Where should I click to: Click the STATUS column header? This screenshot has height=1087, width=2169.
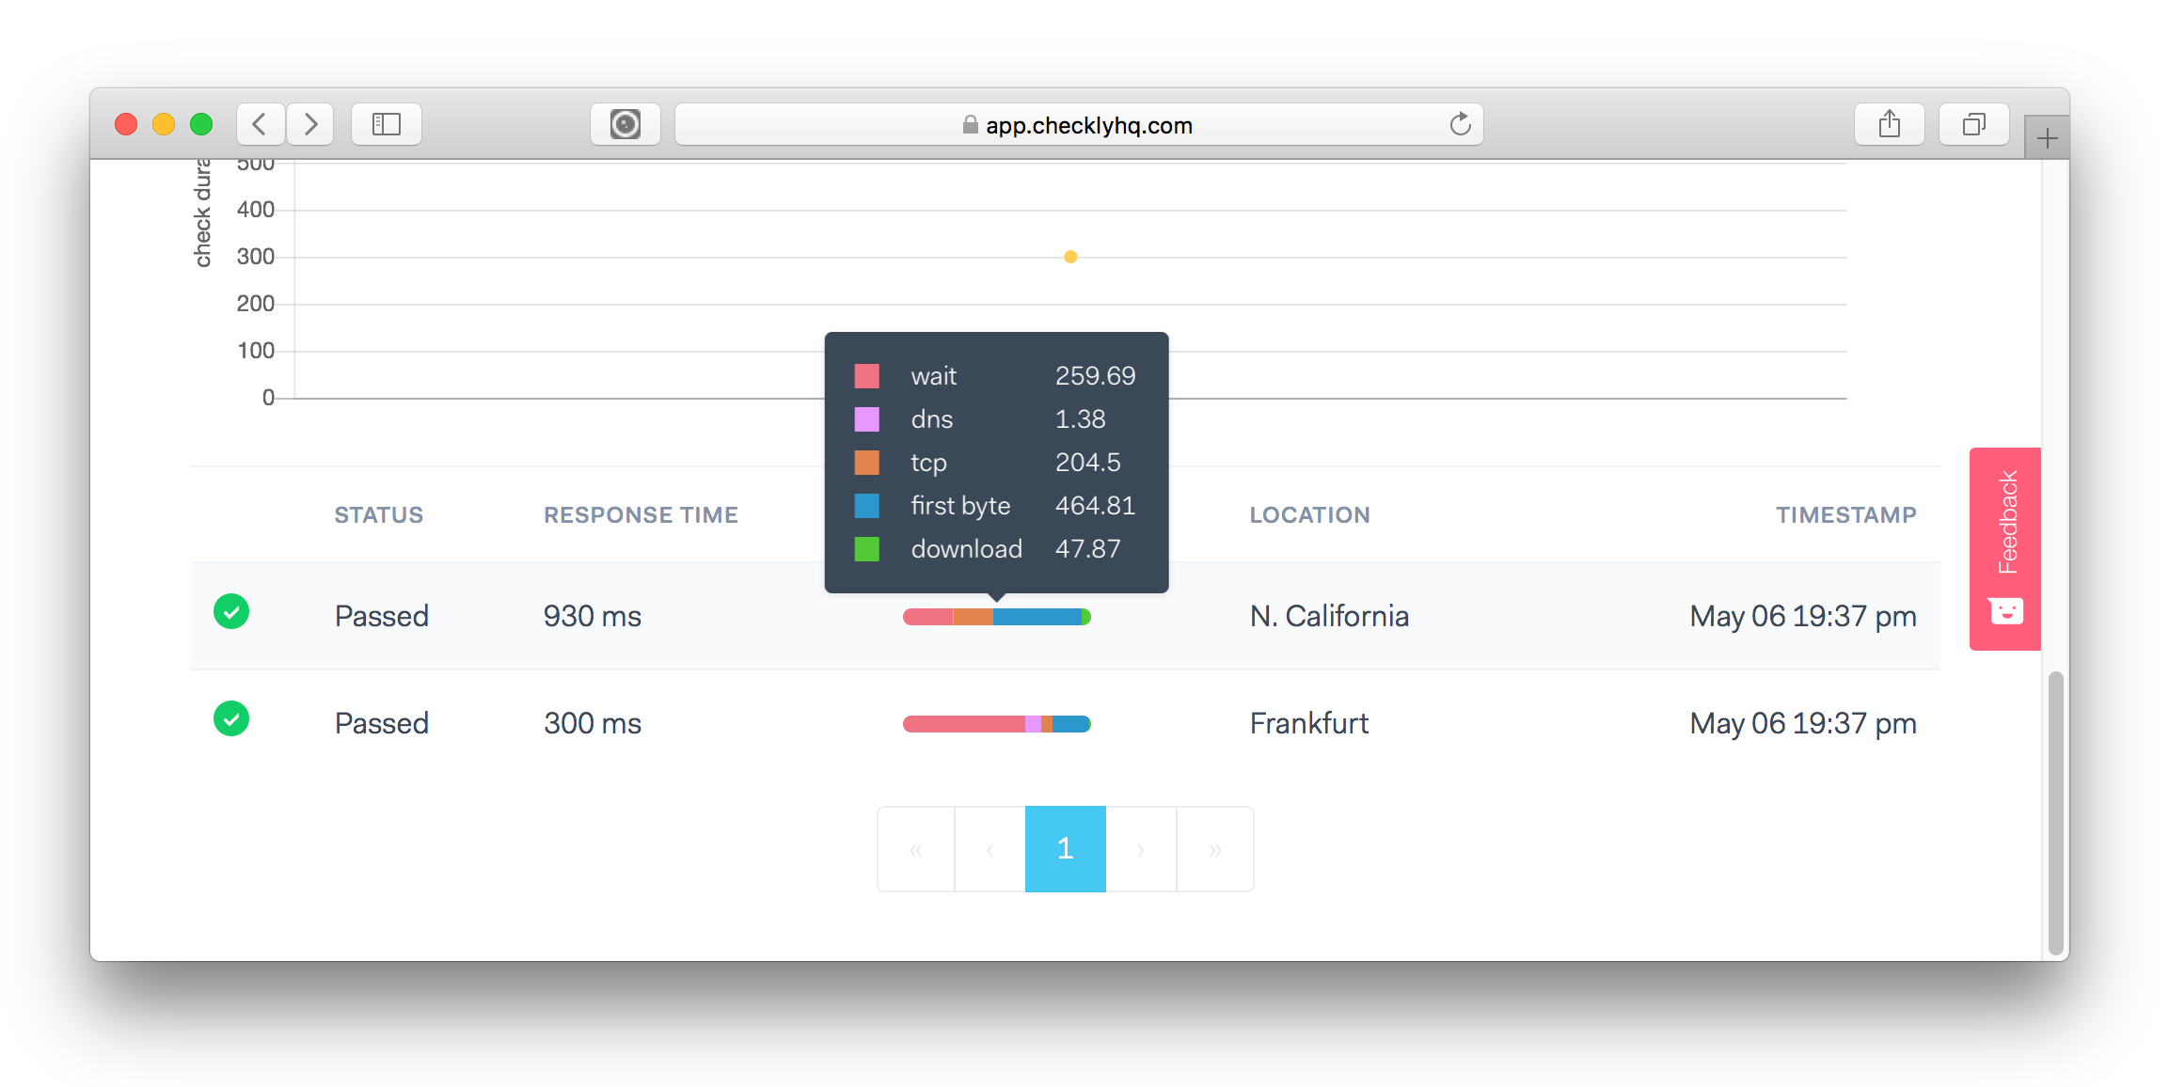pyautogui.click(x=379, y=514)
